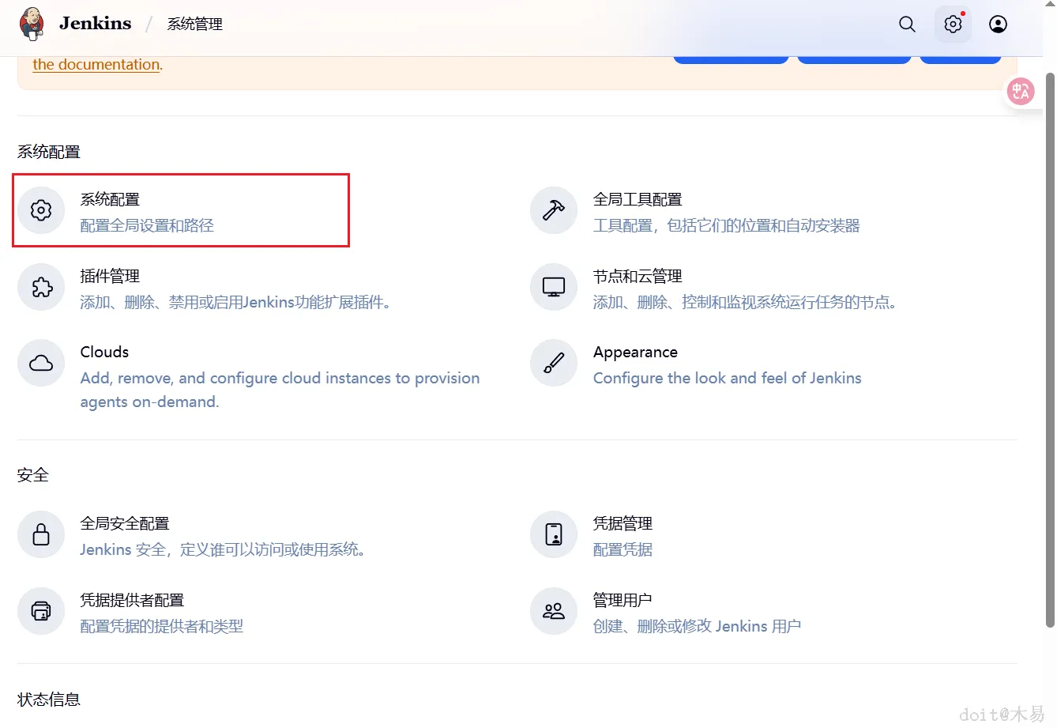This screenshot has width=1057, height=728.
Task: Open 'the documentation' hyperlink
Action: click(95, 64)
